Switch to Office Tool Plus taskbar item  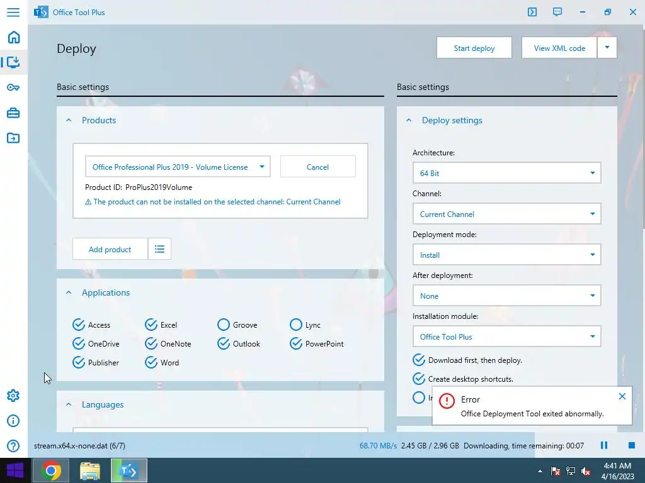(128, 470)
